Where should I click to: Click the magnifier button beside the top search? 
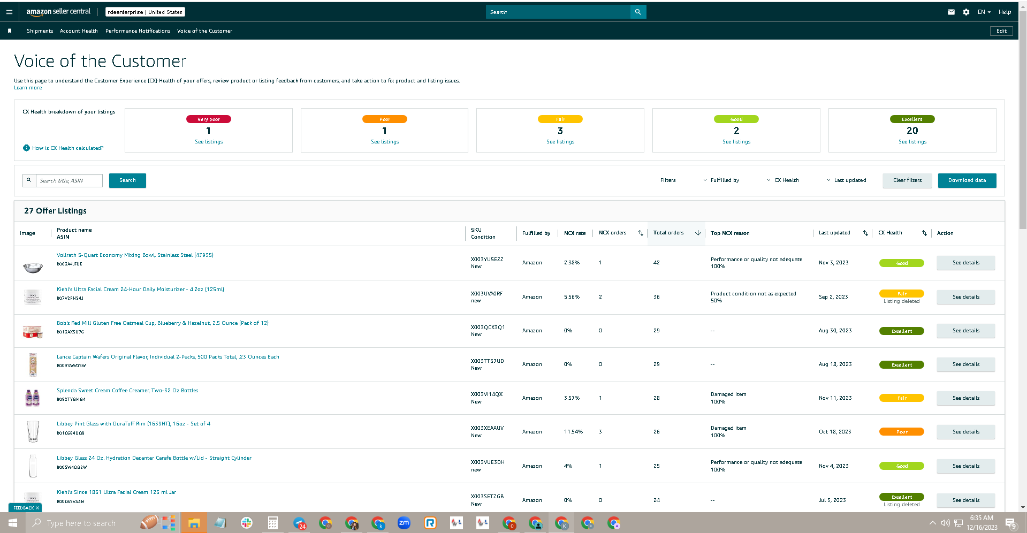coord(638,12)
